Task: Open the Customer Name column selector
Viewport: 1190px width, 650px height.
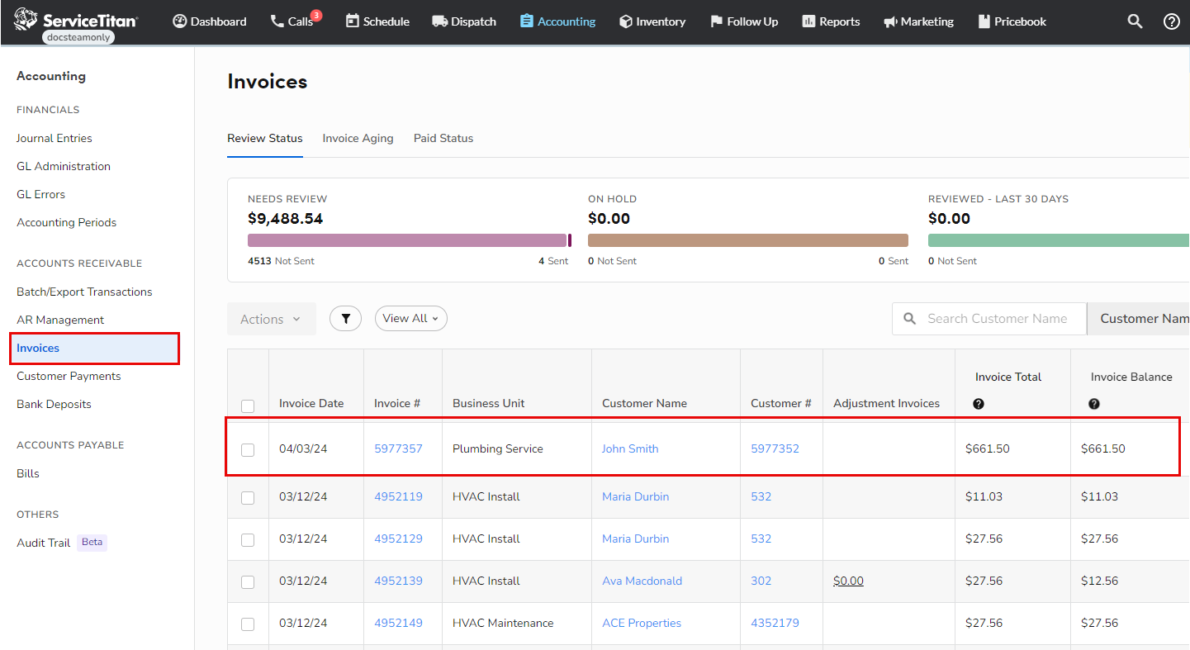Action: point(1150,318)
